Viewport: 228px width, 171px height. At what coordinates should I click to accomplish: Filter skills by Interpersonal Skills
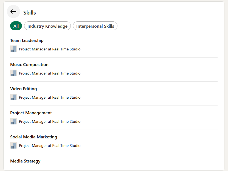[x=95, y=26]
